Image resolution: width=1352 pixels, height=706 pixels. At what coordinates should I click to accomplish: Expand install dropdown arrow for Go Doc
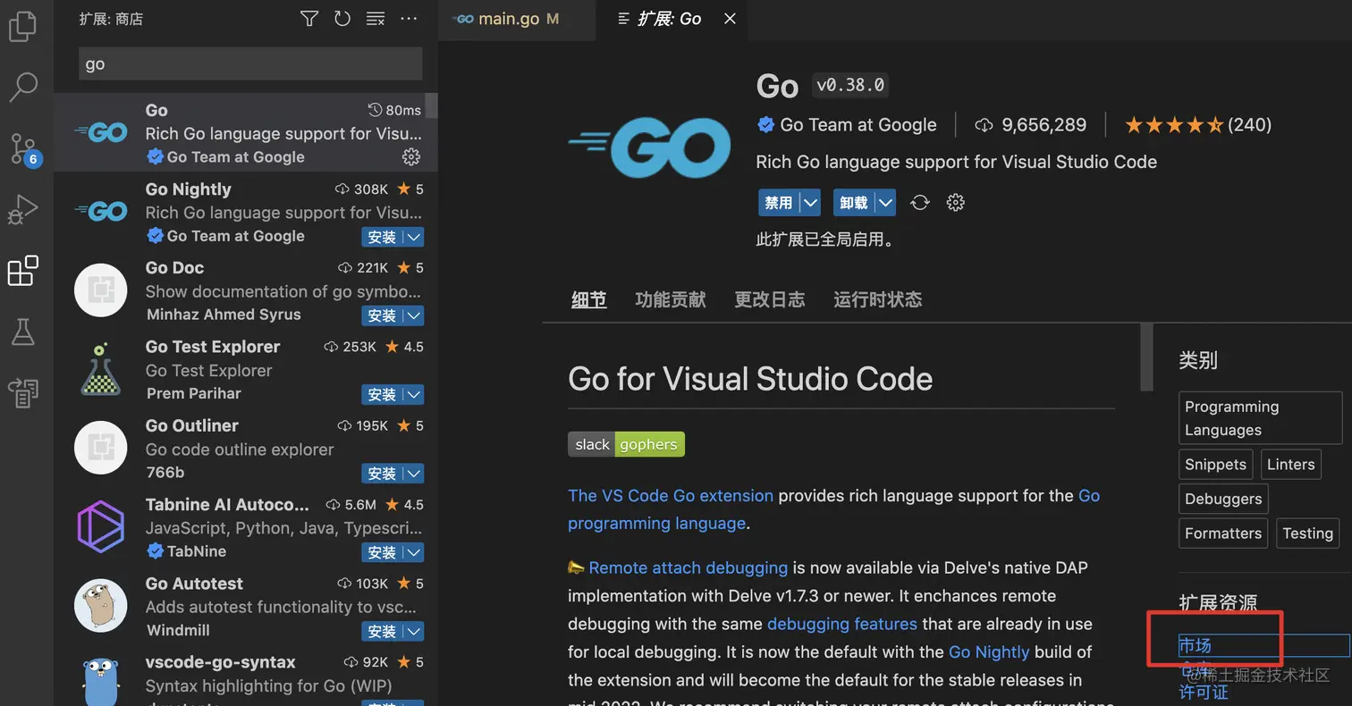[x=413, y=316]
